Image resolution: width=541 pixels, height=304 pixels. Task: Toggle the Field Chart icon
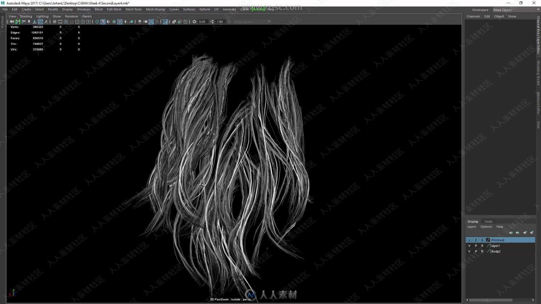[x=77, y=22]
